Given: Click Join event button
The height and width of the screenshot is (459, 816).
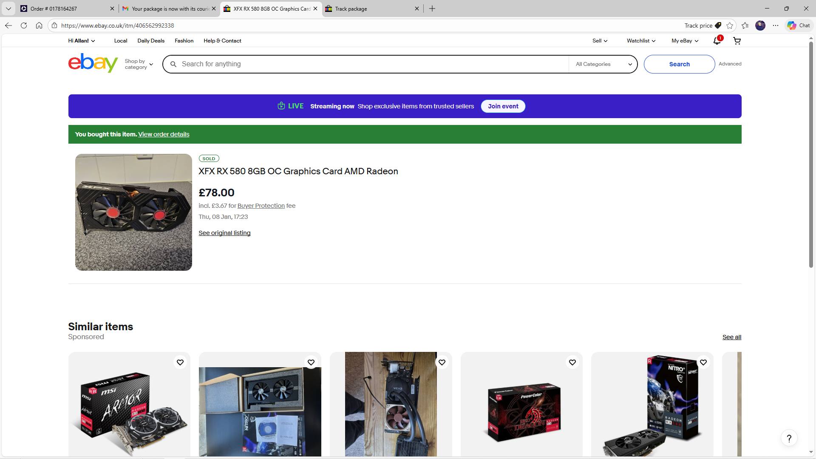Looking at the screenshot, I should (503, 106).
